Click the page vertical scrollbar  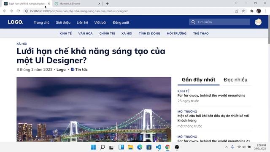click(269, 29)
